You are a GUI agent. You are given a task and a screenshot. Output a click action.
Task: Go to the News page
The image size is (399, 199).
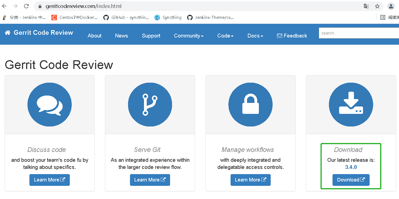pos(121,36)
